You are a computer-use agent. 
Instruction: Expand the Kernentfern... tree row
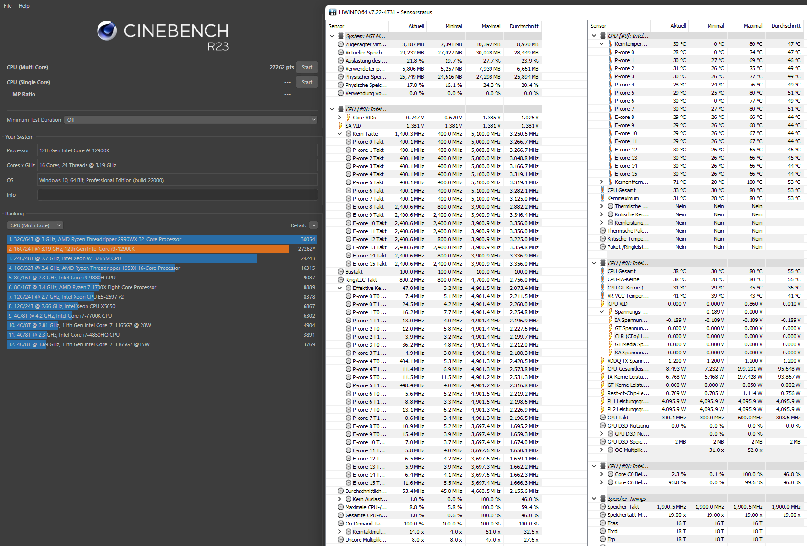coord(602,182)
